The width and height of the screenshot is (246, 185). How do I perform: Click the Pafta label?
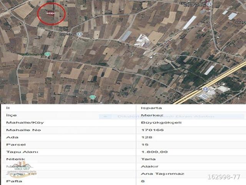click(x=14, y=181)
